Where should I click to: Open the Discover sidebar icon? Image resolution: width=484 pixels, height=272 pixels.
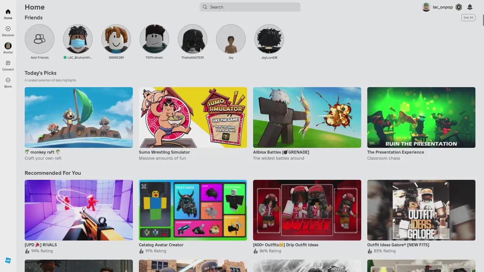click(x=8, y=29)
